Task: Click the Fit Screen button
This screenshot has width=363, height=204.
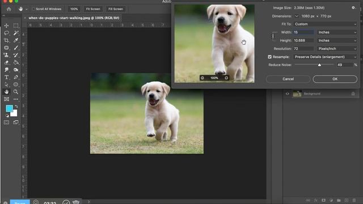Action: click(x=93, y=9)
